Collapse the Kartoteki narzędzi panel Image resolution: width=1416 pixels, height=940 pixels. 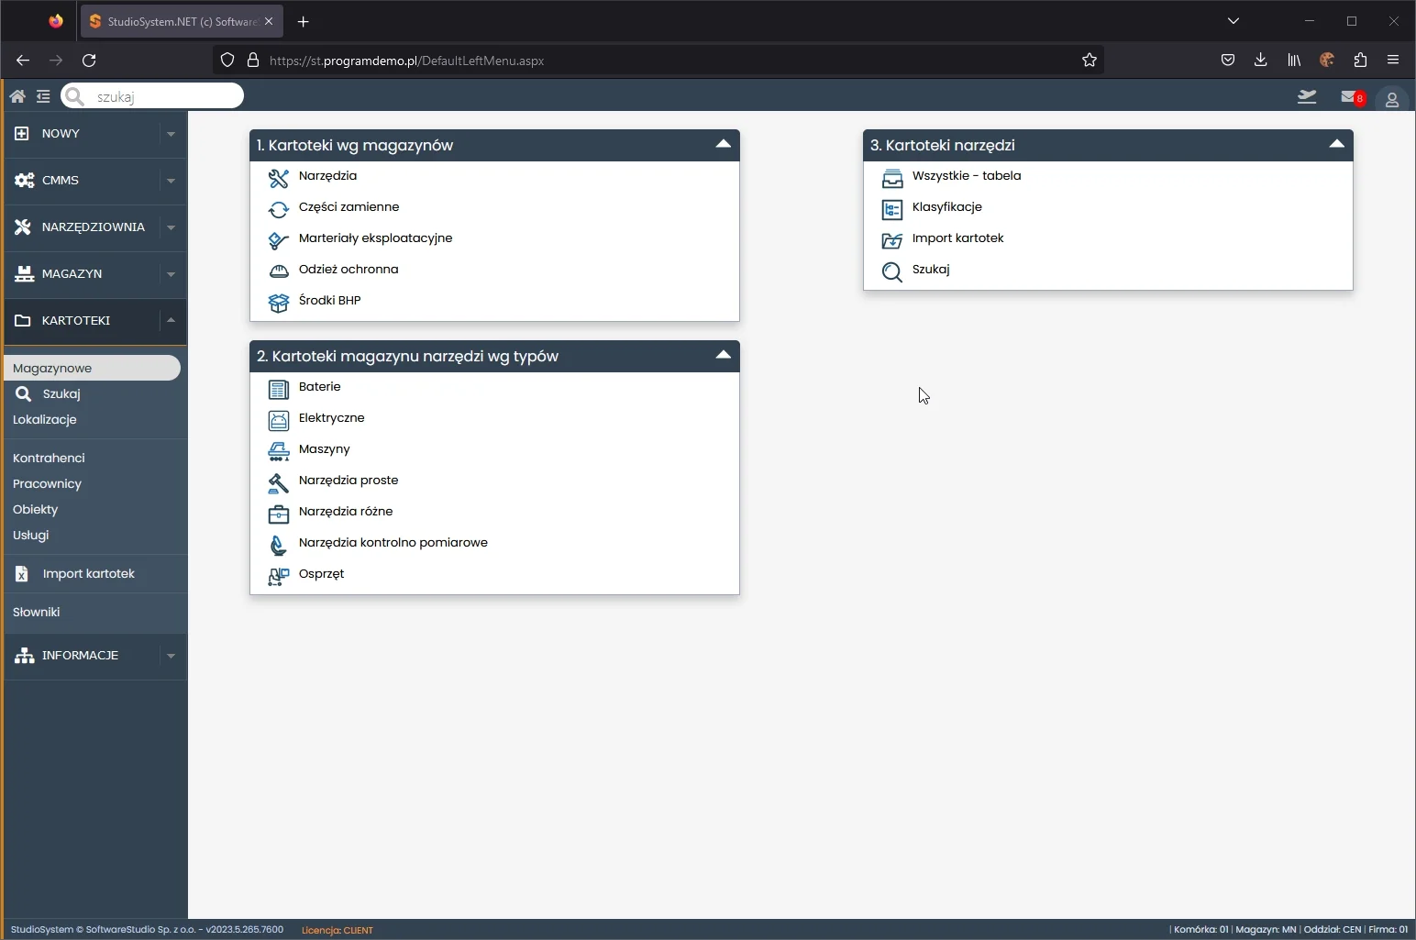[1336, 145]
